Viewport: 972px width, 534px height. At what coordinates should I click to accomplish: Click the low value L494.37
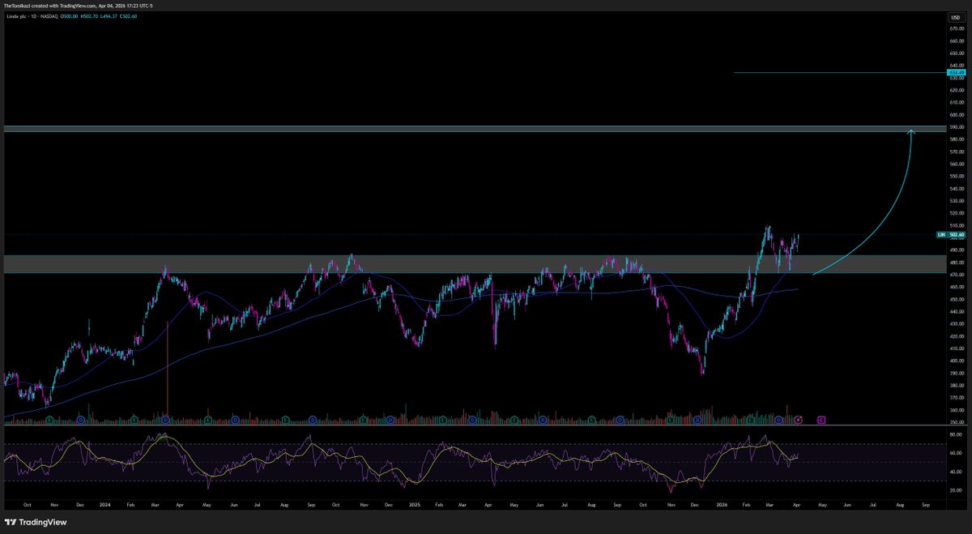click(109, 16)
